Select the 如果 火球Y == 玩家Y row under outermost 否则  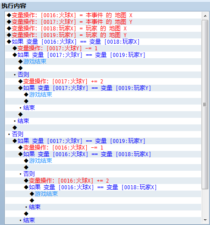coord(103,141)
